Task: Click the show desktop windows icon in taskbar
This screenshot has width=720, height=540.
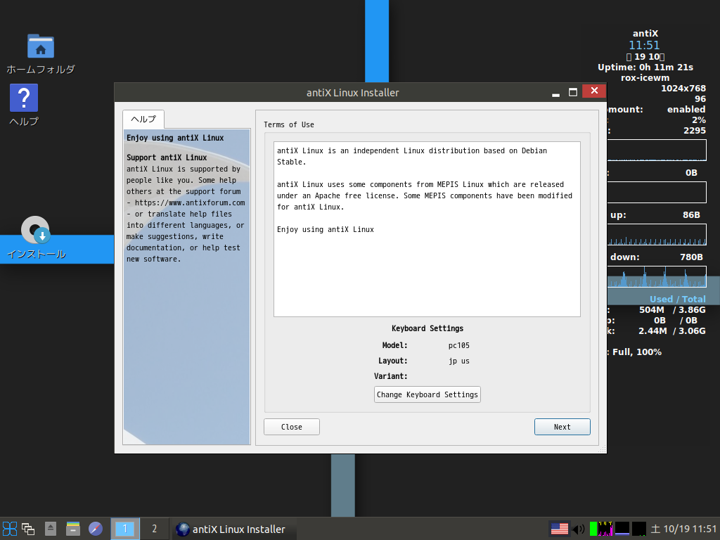Action: click(28, 529)
